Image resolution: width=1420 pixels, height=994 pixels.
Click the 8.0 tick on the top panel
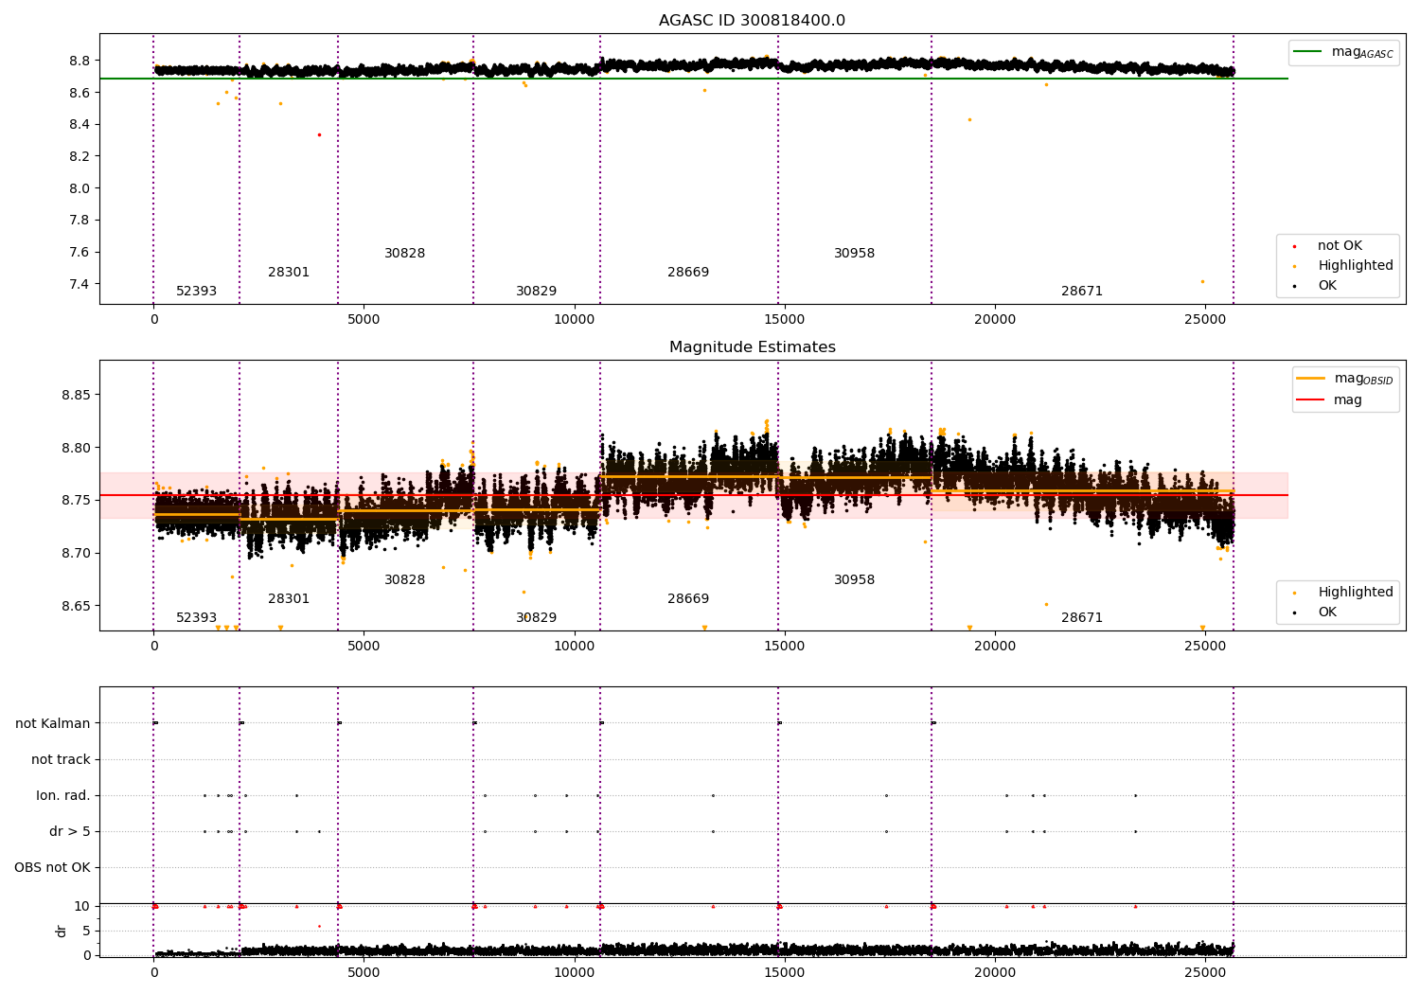79,188
